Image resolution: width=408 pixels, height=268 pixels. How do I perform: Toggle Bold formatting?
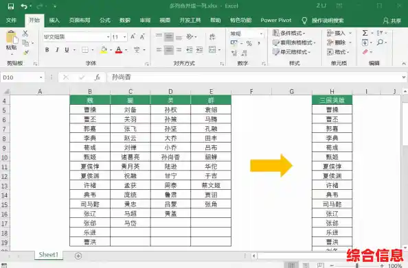[x=47, y=50]
